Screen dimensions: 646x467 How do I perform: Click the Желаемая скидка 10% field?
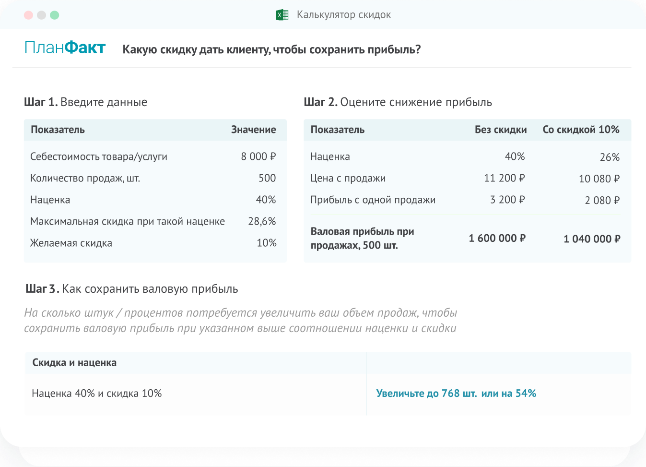point(266,243)
